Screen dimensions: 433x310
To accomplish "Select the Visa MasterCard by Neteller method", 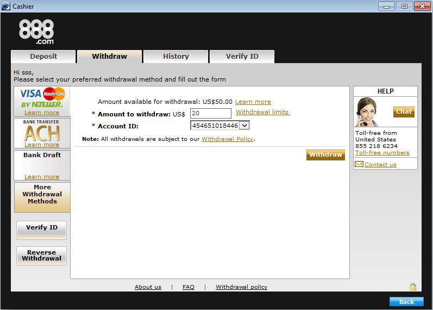I will pos(42,101).
